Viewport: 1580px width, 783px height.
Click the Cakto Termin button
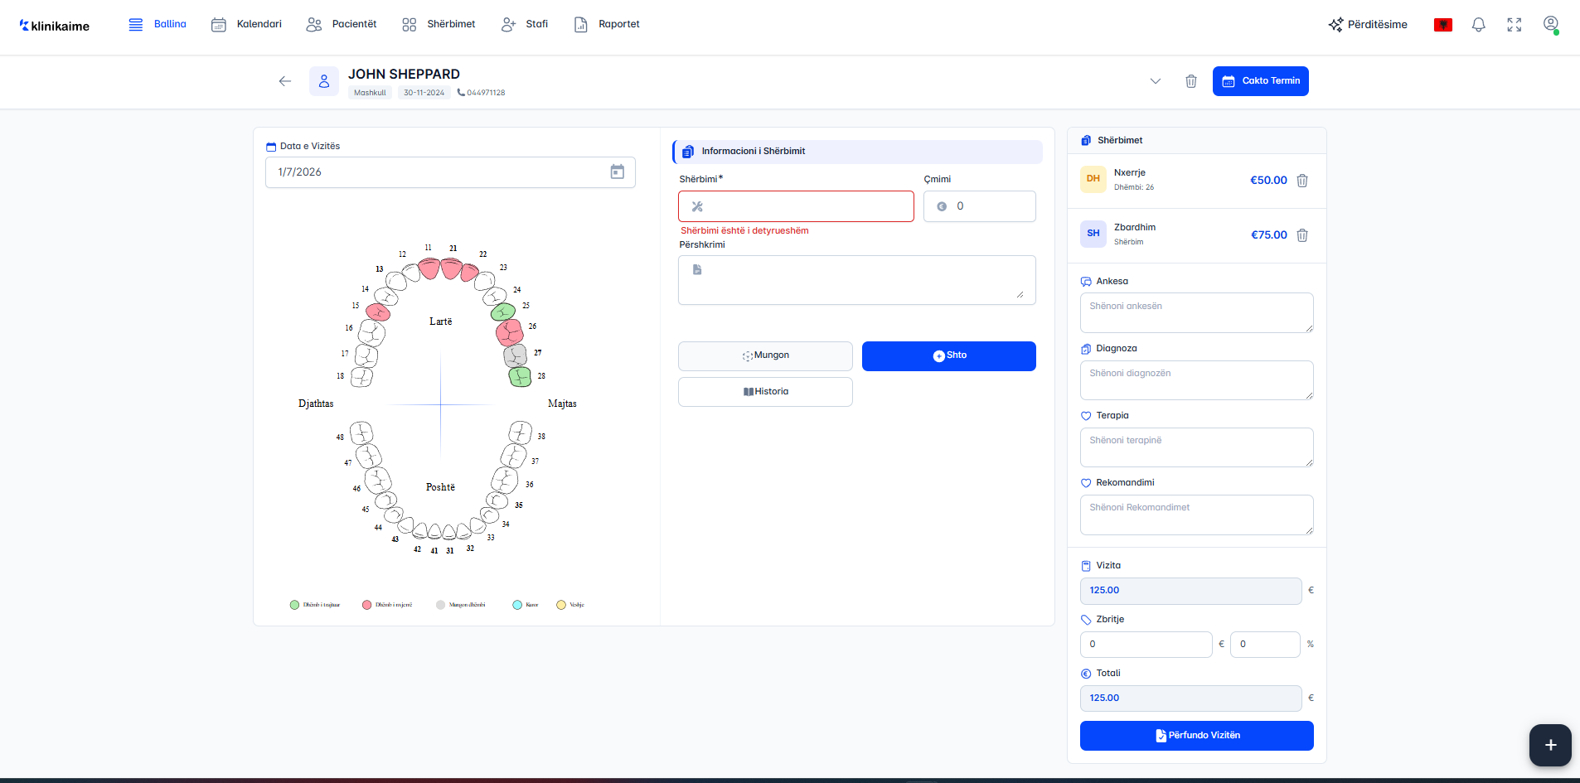1260,81
